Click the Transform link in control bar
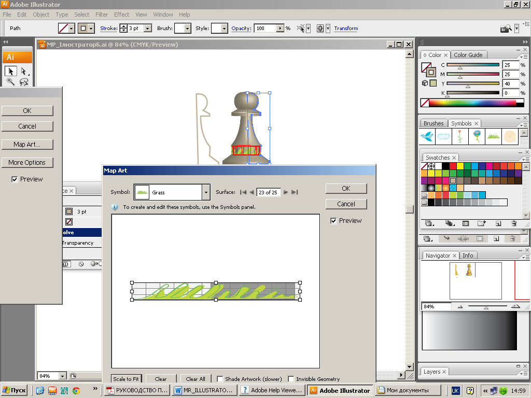The height and width of the screenshot is (398, 531). point(346,29)
